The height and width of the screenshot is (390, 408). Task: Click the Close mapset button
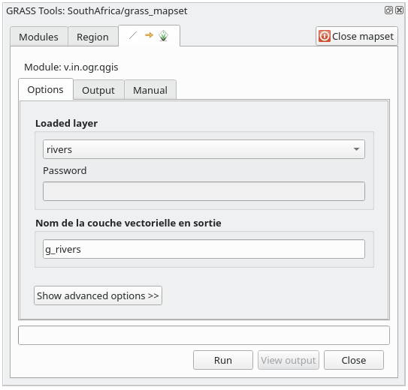[357, 36]
